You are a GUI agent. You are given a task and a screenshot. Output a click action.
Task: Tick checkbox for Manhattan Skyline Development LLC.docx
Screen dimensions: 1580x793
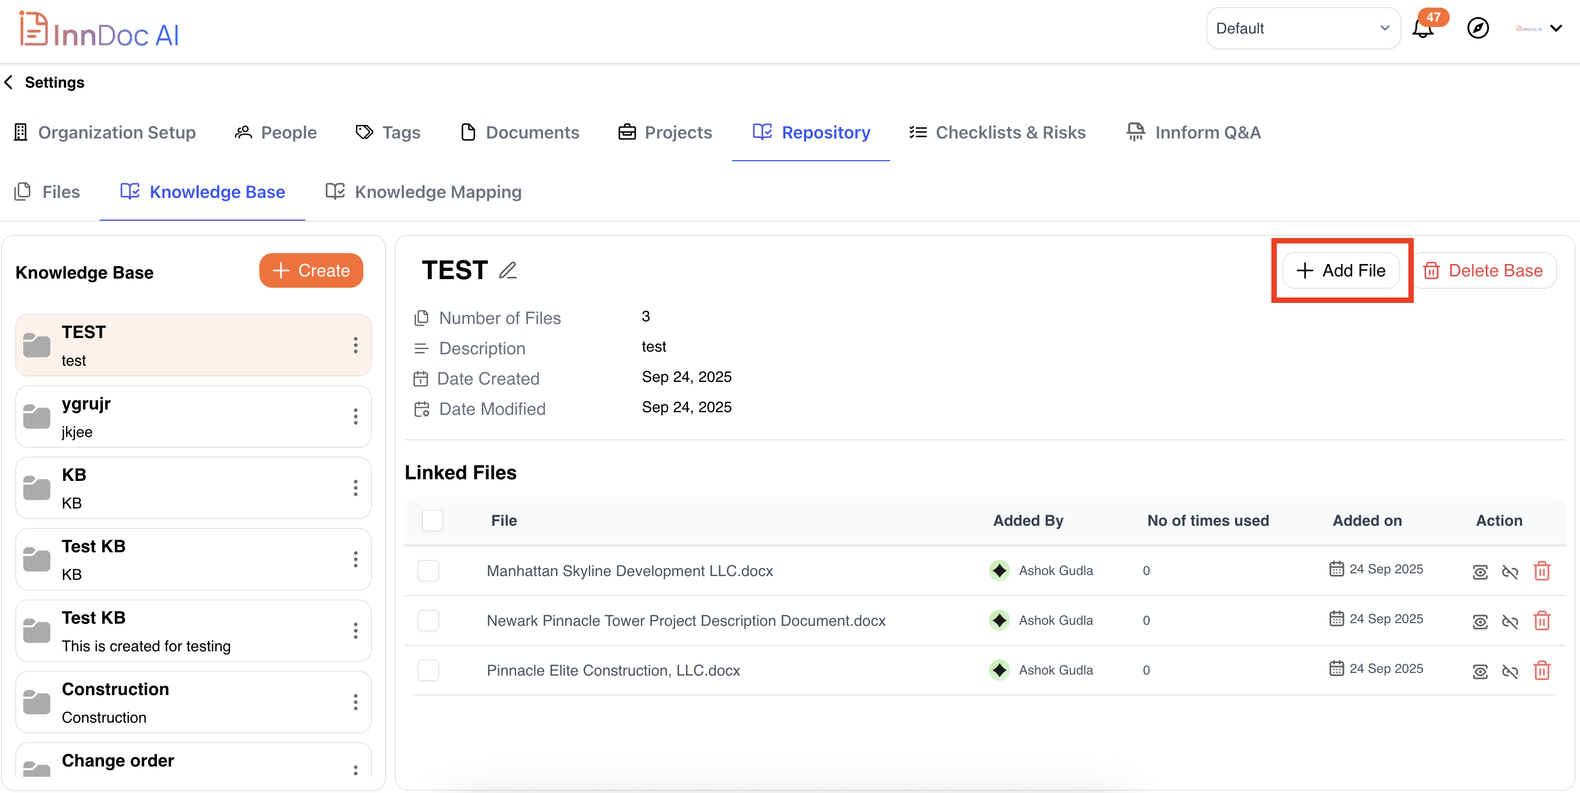tap(428, 571)
